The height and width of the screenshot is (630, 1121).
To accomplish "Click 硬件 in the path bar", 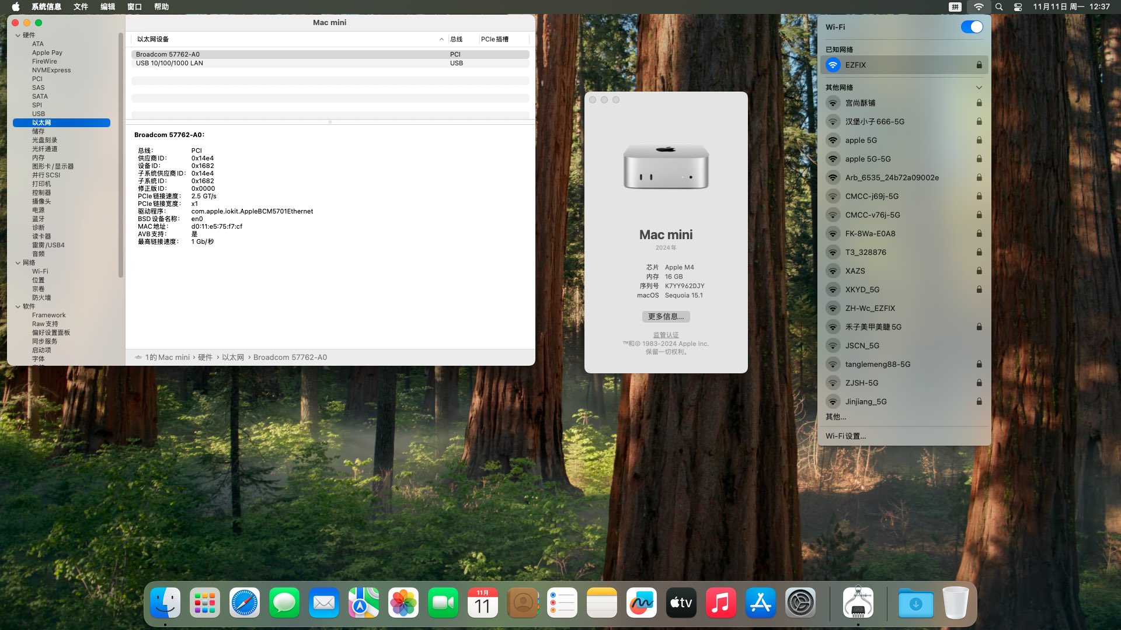I will point(205,357).
